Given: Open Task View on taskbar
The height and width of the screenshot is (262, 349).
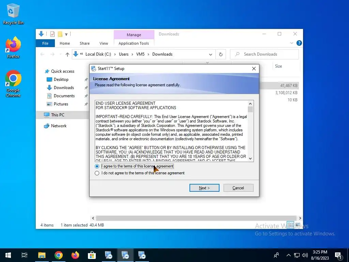Looking at the screenshot, I should pos(24,255).
